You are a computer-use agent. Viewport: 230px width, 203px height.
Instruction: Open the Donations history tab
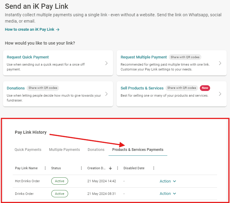96,149
